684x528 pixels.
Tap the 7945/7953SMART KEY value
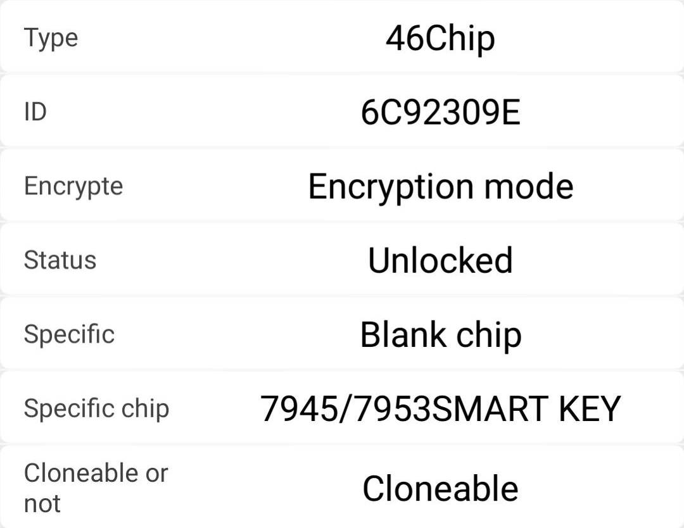click(440, 408)
